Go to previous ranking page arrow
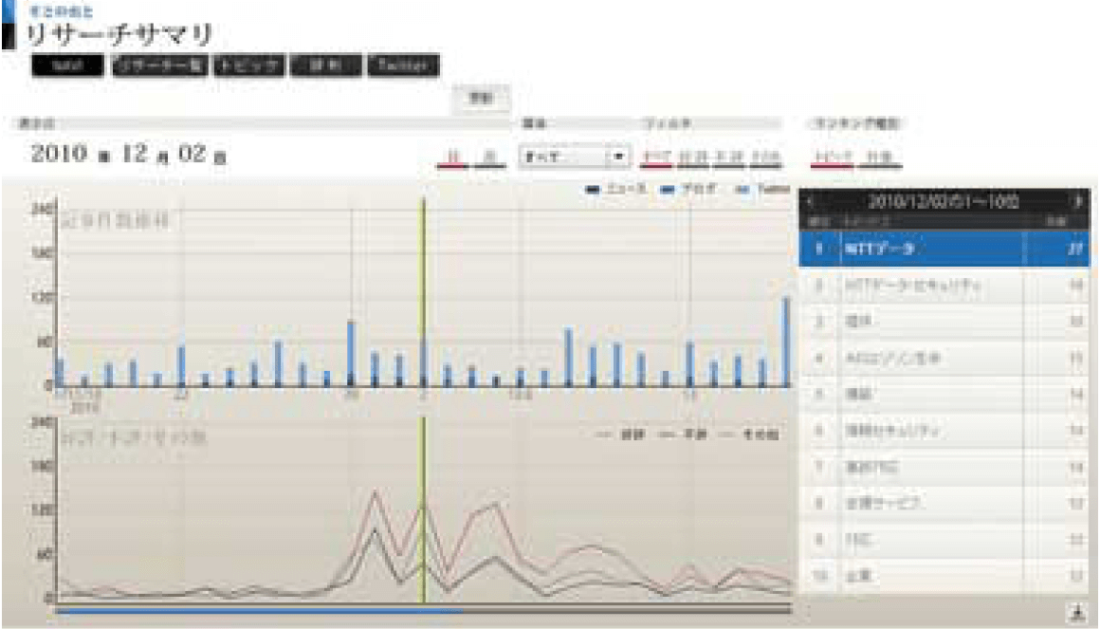 click(812, 201)
